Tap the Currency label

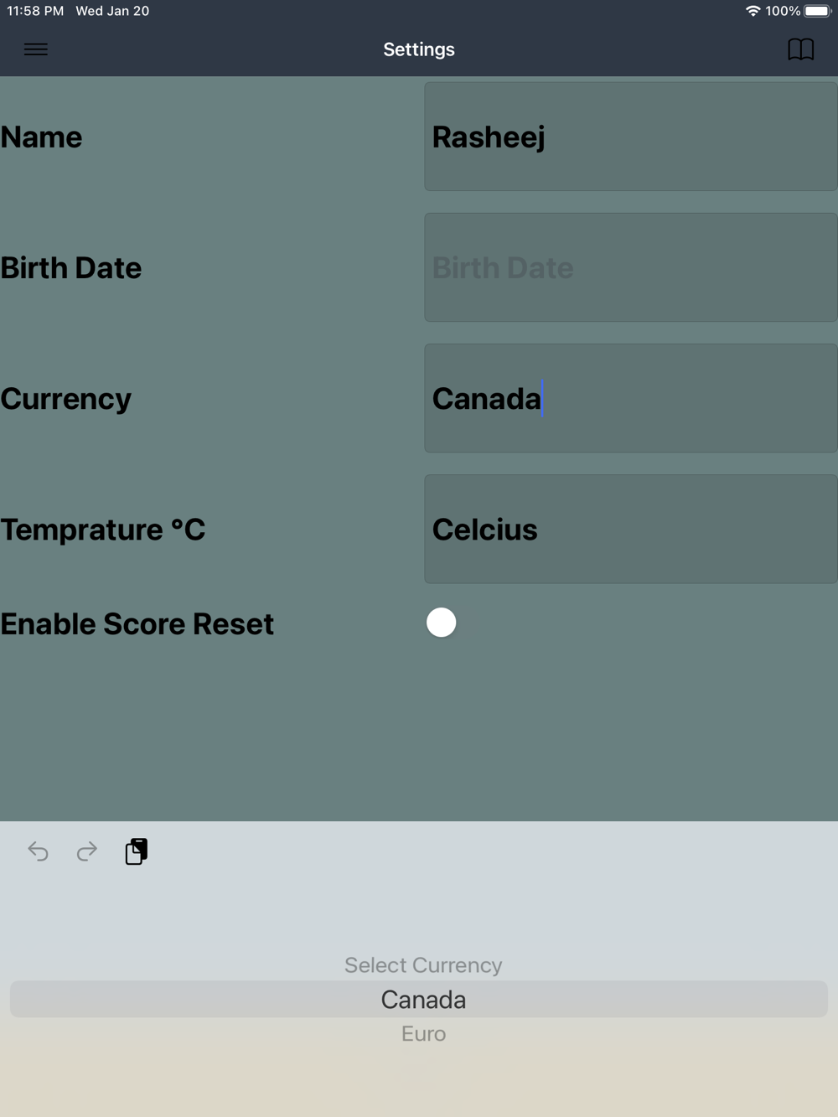tap(65, 399)
